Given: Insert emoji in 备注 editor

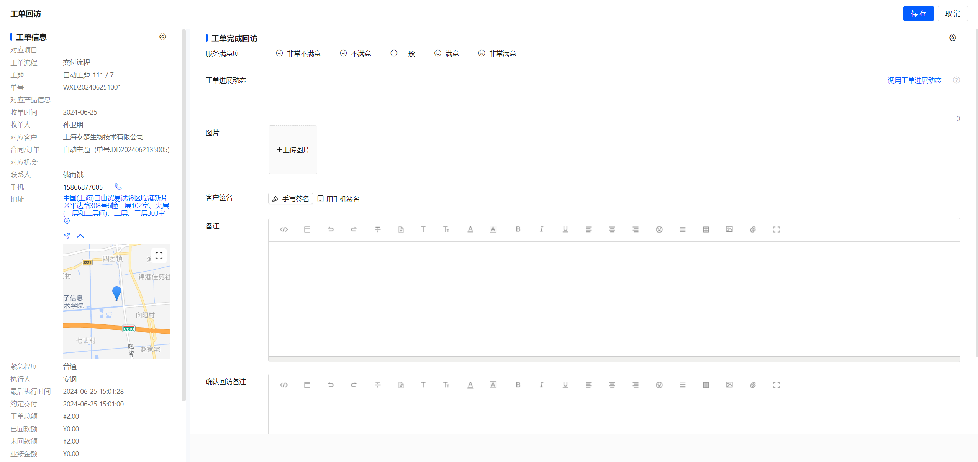Looking at the screenshot, I should click(659, 229).
